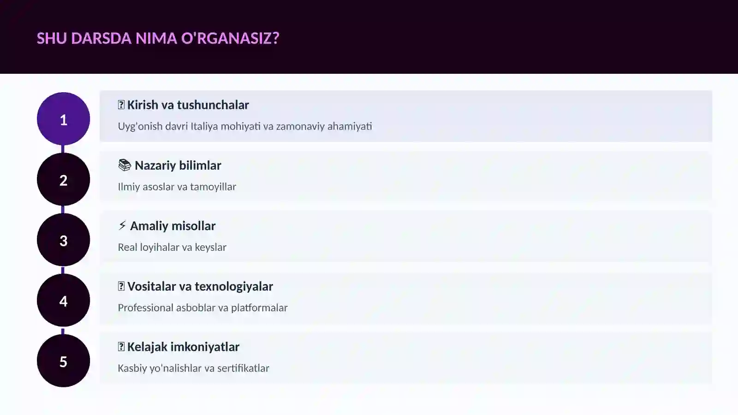Image resolution: width=738 pixels, height=415 pixels.
Task: Click the icon before Kirish va tushunchalar
Action: (121, 105)
